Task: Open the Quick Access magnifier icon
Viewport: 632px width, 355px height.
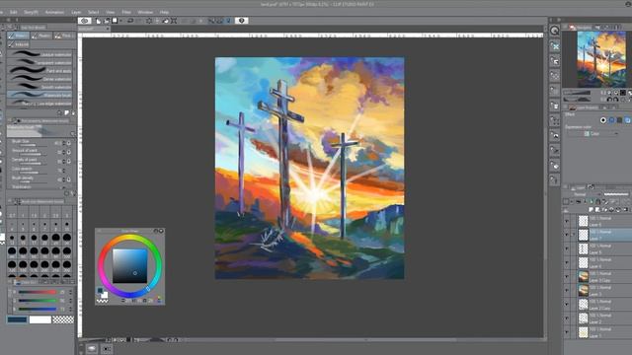Action: point(555,31)
